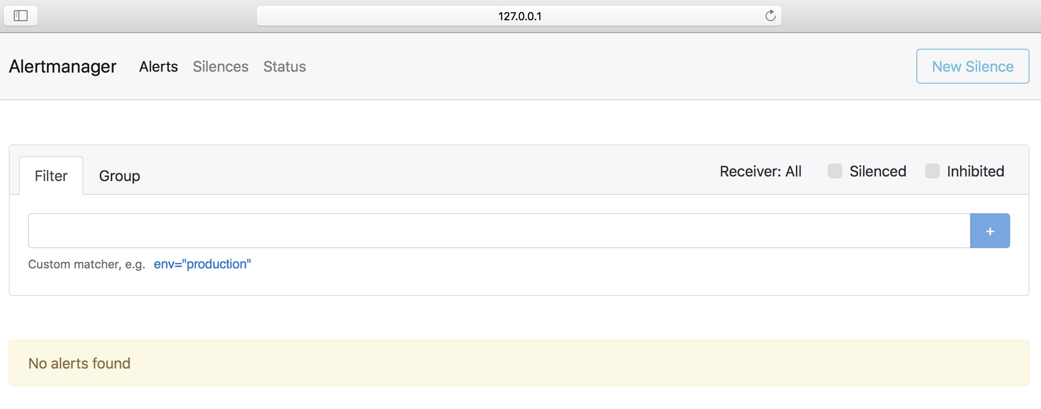
Task: Click the browser sidebar toggle icon
Action: point(21,16)
